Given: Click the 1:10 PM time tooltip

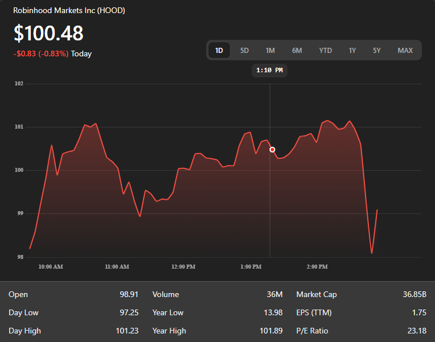Looking at the screenshot, I should coord(269,71).
